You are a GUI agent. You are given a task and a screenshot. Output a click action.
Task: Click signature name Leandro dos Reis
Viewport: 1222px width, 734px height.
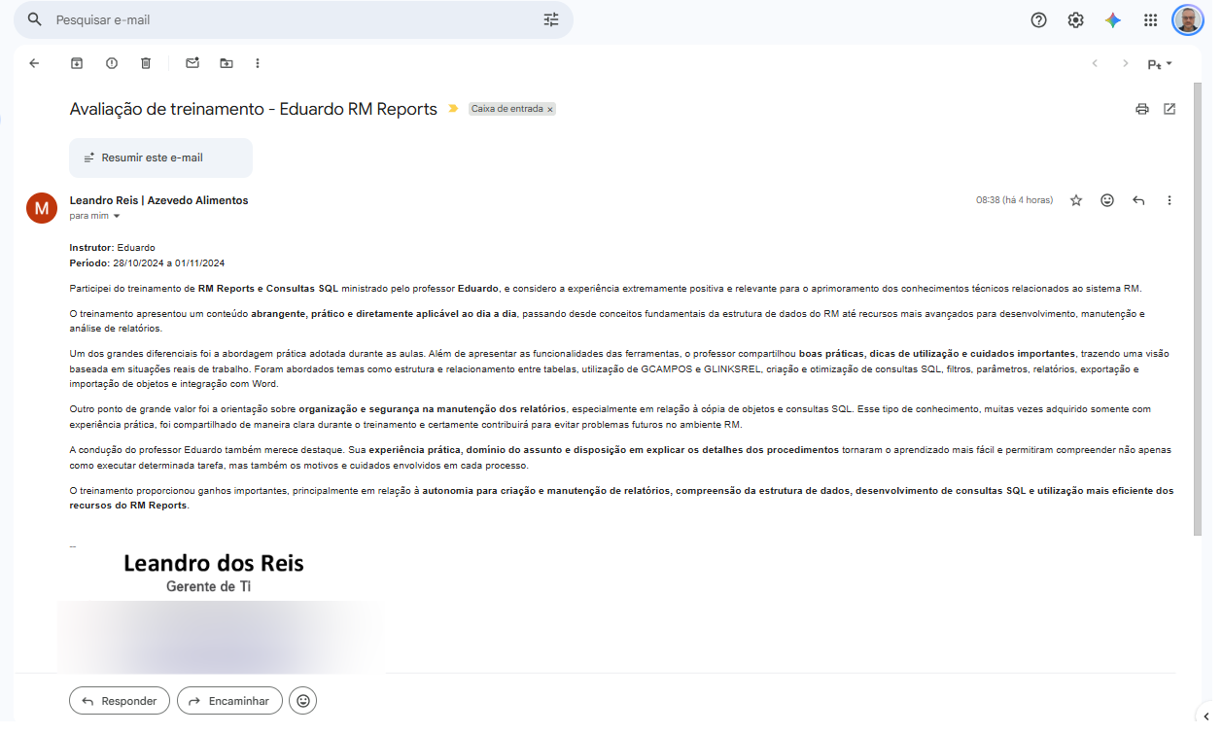point(214,563)
